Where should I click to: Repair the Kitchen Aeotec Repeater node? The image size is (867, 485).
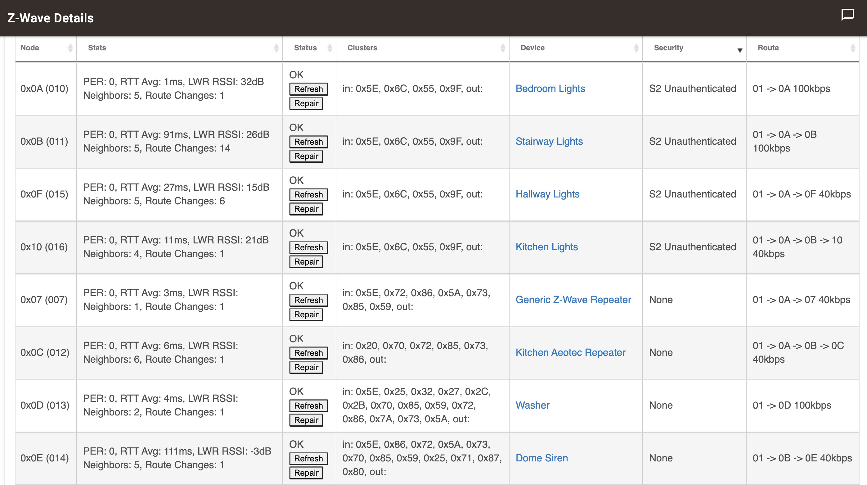tap(306, 367)
